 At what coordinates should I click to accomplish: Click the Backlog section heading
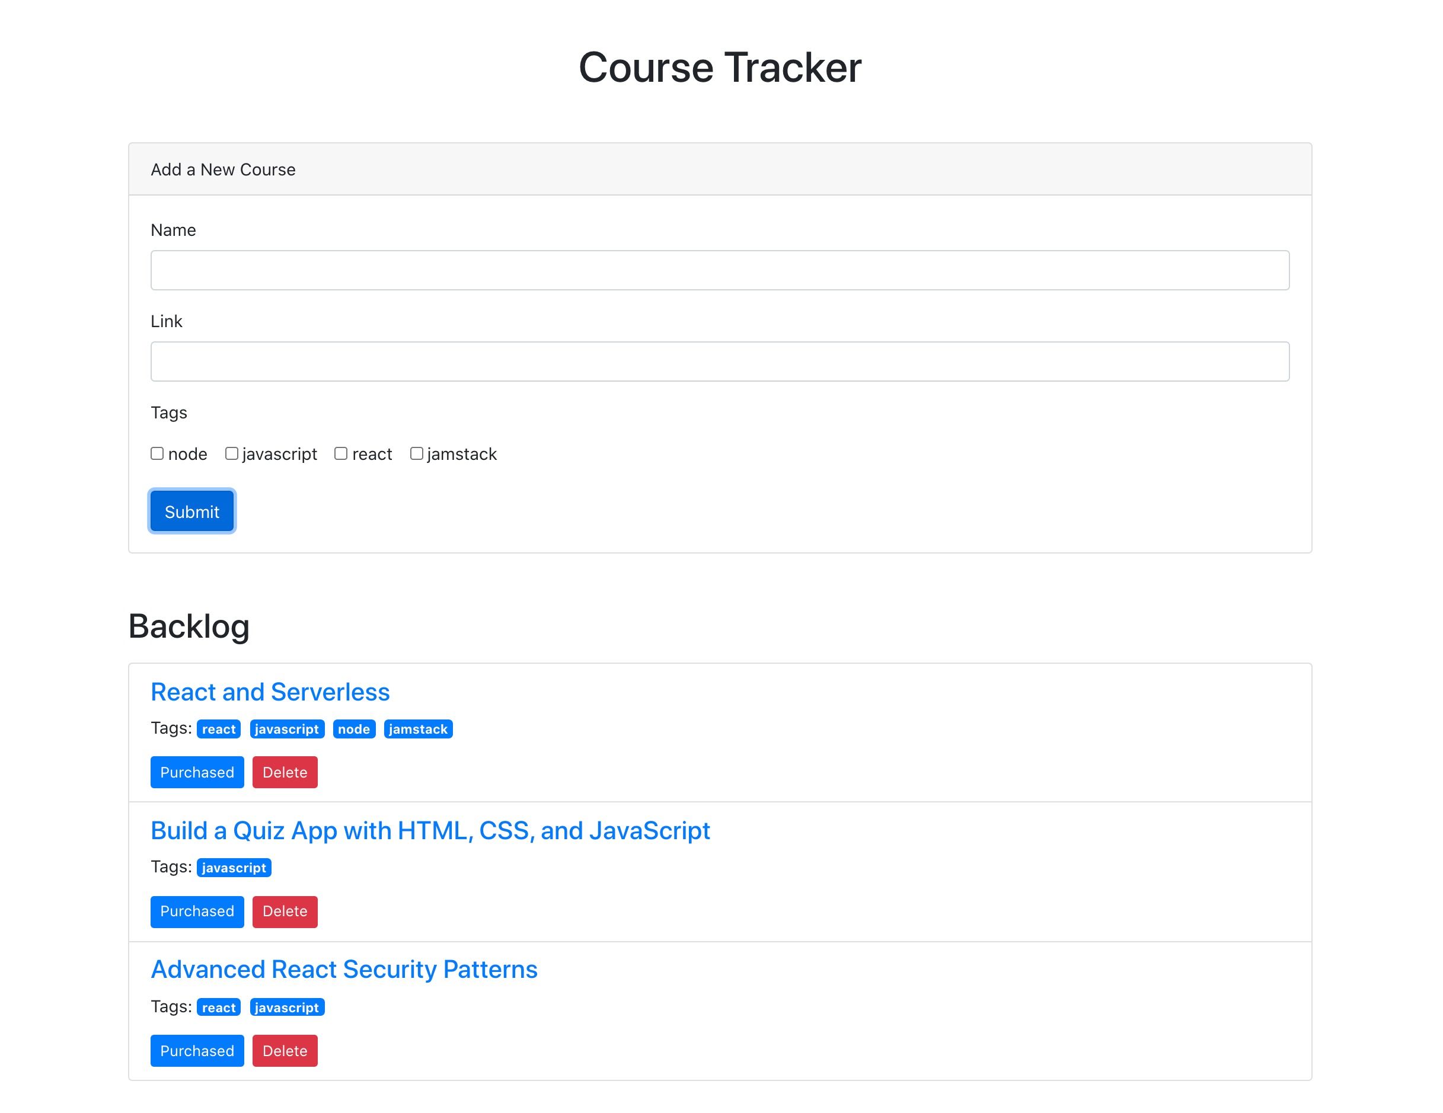coord(189,625)
